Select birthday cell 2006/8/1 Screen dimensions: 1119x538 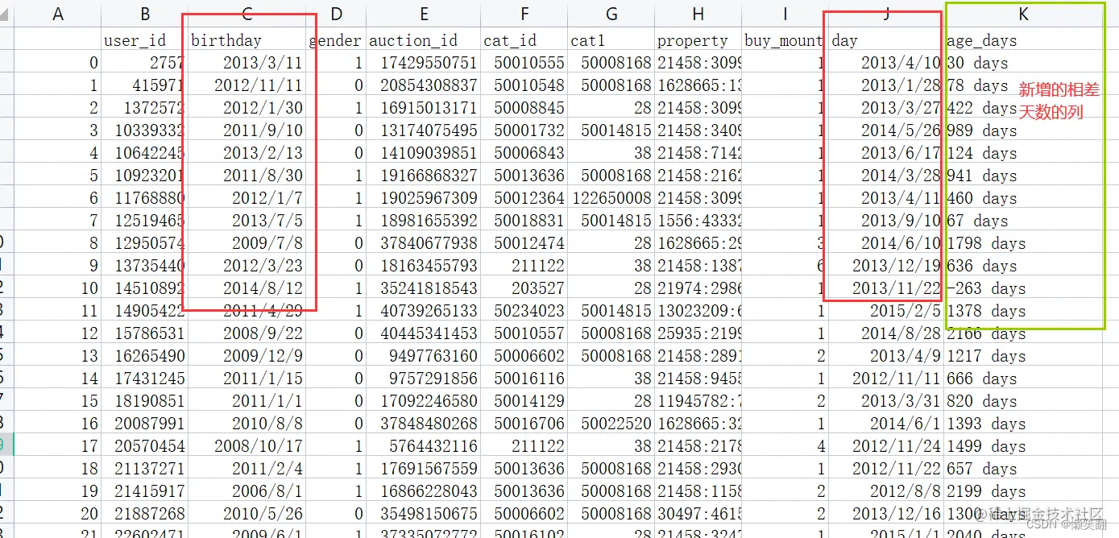click(247, 491)
